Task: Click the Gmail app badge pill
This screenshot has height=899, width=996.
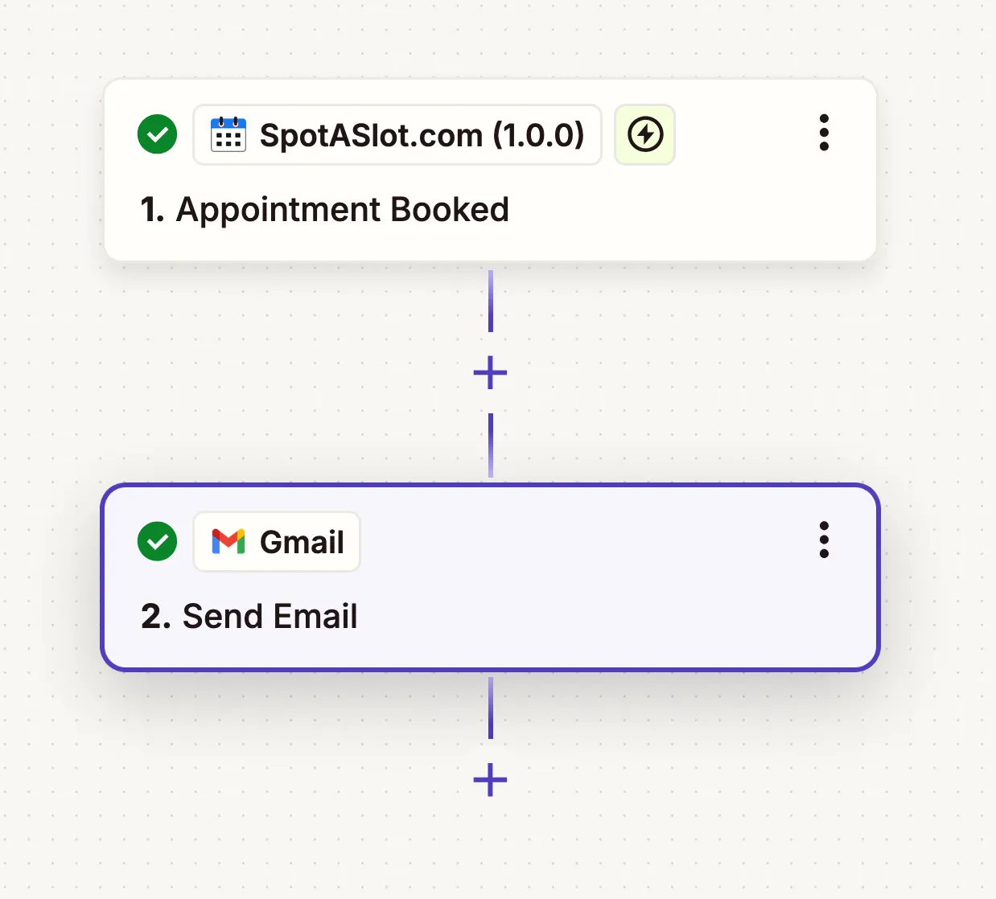Action: click(277, 541)
